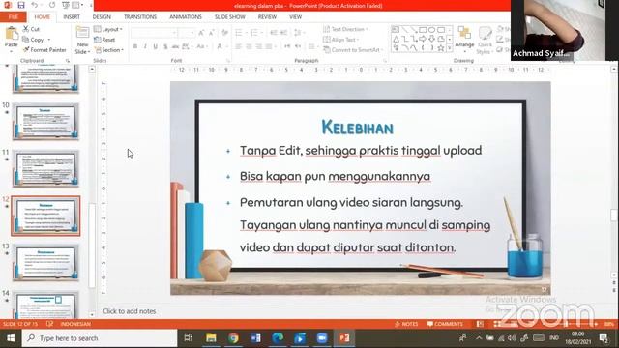Switch to the SLIDE SHOW tab
The image size is (619, 348).
coord(230,17)
